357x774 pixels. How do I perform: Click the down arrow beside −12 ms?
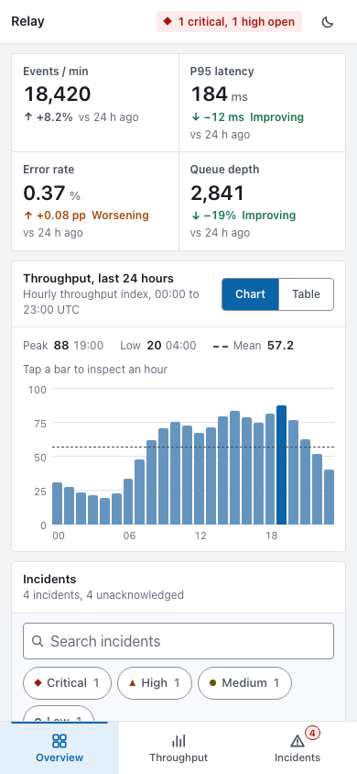[195, 117]
